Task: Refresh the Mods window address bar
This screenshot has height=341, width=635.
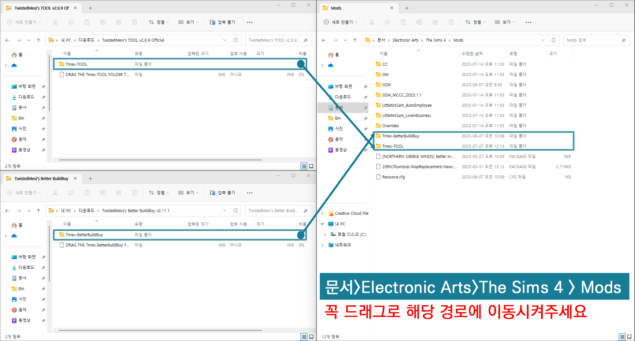Action: click(x=554, y=40)
